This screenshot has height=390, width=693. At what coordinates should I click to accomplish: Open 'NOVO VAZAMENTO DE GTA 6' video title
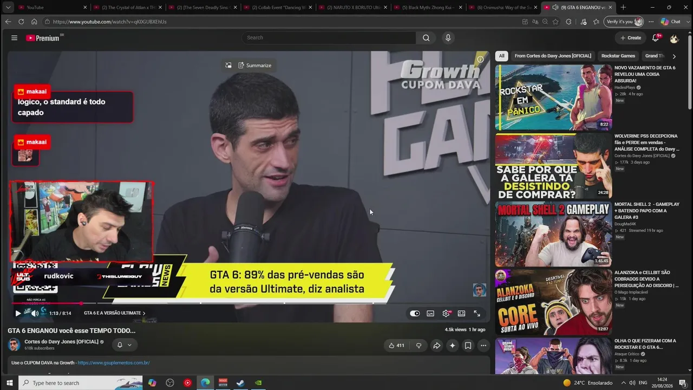(645, 74)
